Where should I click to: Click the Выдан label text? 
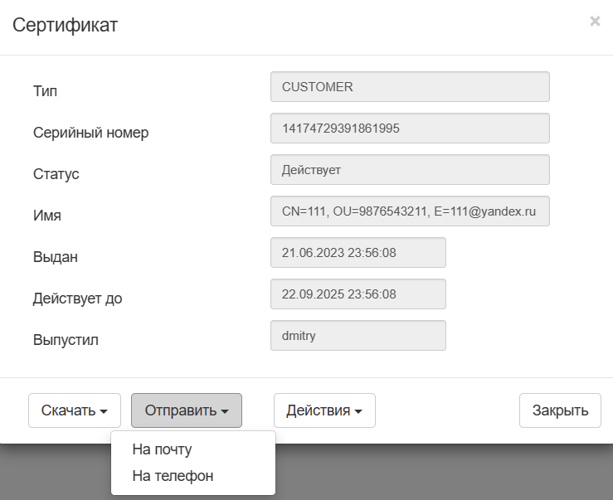56,257
